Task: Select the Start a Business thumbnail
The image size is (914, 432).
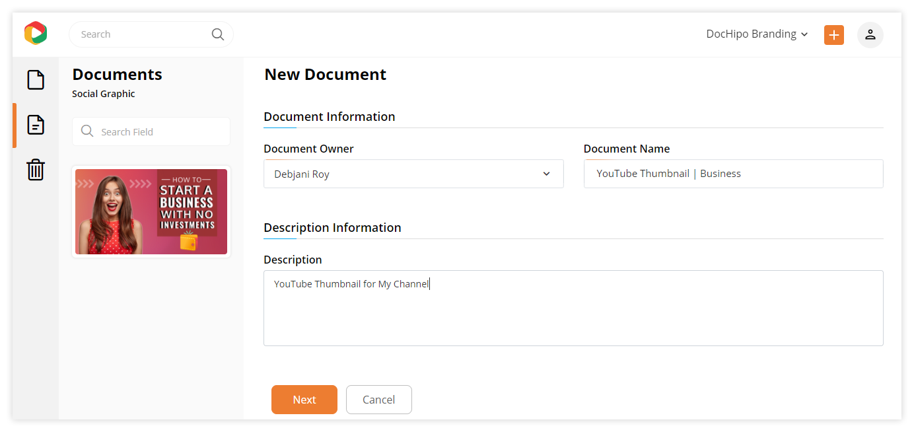Action: pyautogui.click(x=151, y=211)
